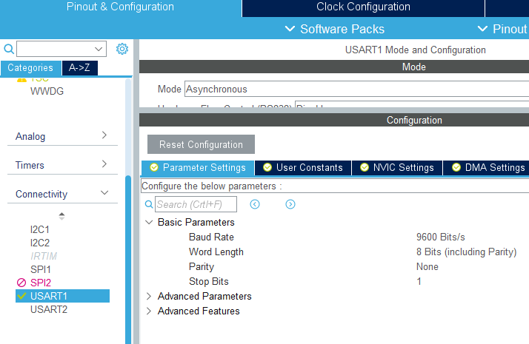Select SPI2 peripheral with disabled icon
This screenshot has width=529, height=344.
click(40, 283)
